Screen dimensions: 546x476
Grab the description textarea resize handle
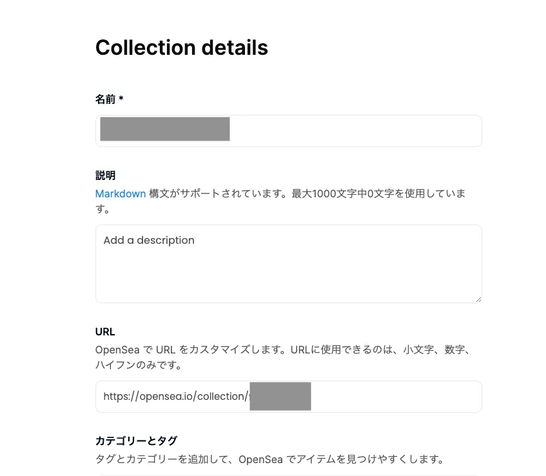(478, 299)
